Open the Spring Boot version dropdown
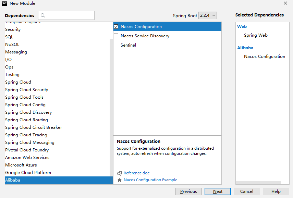 click(x=208, y=15)
